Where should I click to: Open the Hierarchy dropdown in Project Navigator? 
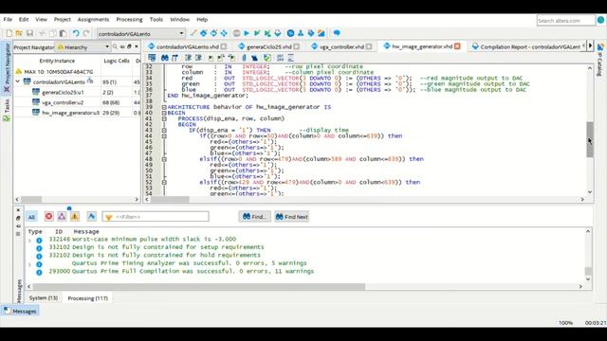[83, 47]
